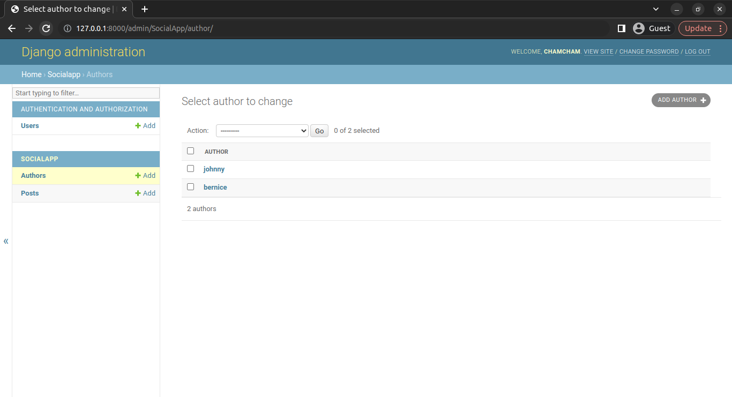Viewport: 732px width, 397px height.
Task: Click the Log Out link
Action: (x=697, y=52)
